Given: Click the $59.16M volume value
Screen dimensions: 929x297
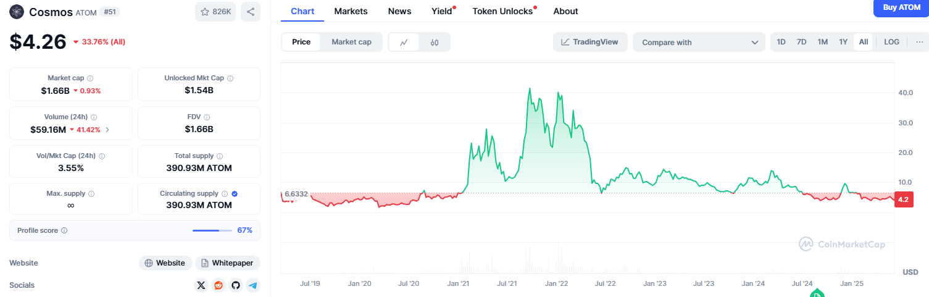Looking at the screenshot, I should 48,130.
